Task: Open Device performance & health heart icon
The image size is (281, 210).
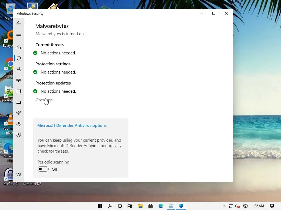Action: (19, 113)
